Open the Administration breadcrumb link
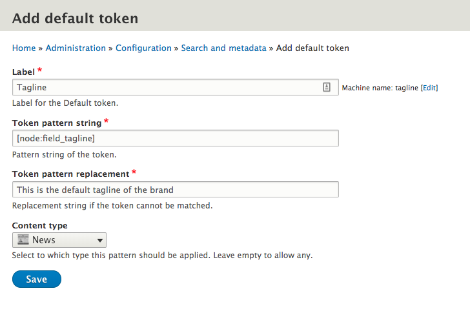The width and height of the screenshot is (470, 322). coord(76,48)
